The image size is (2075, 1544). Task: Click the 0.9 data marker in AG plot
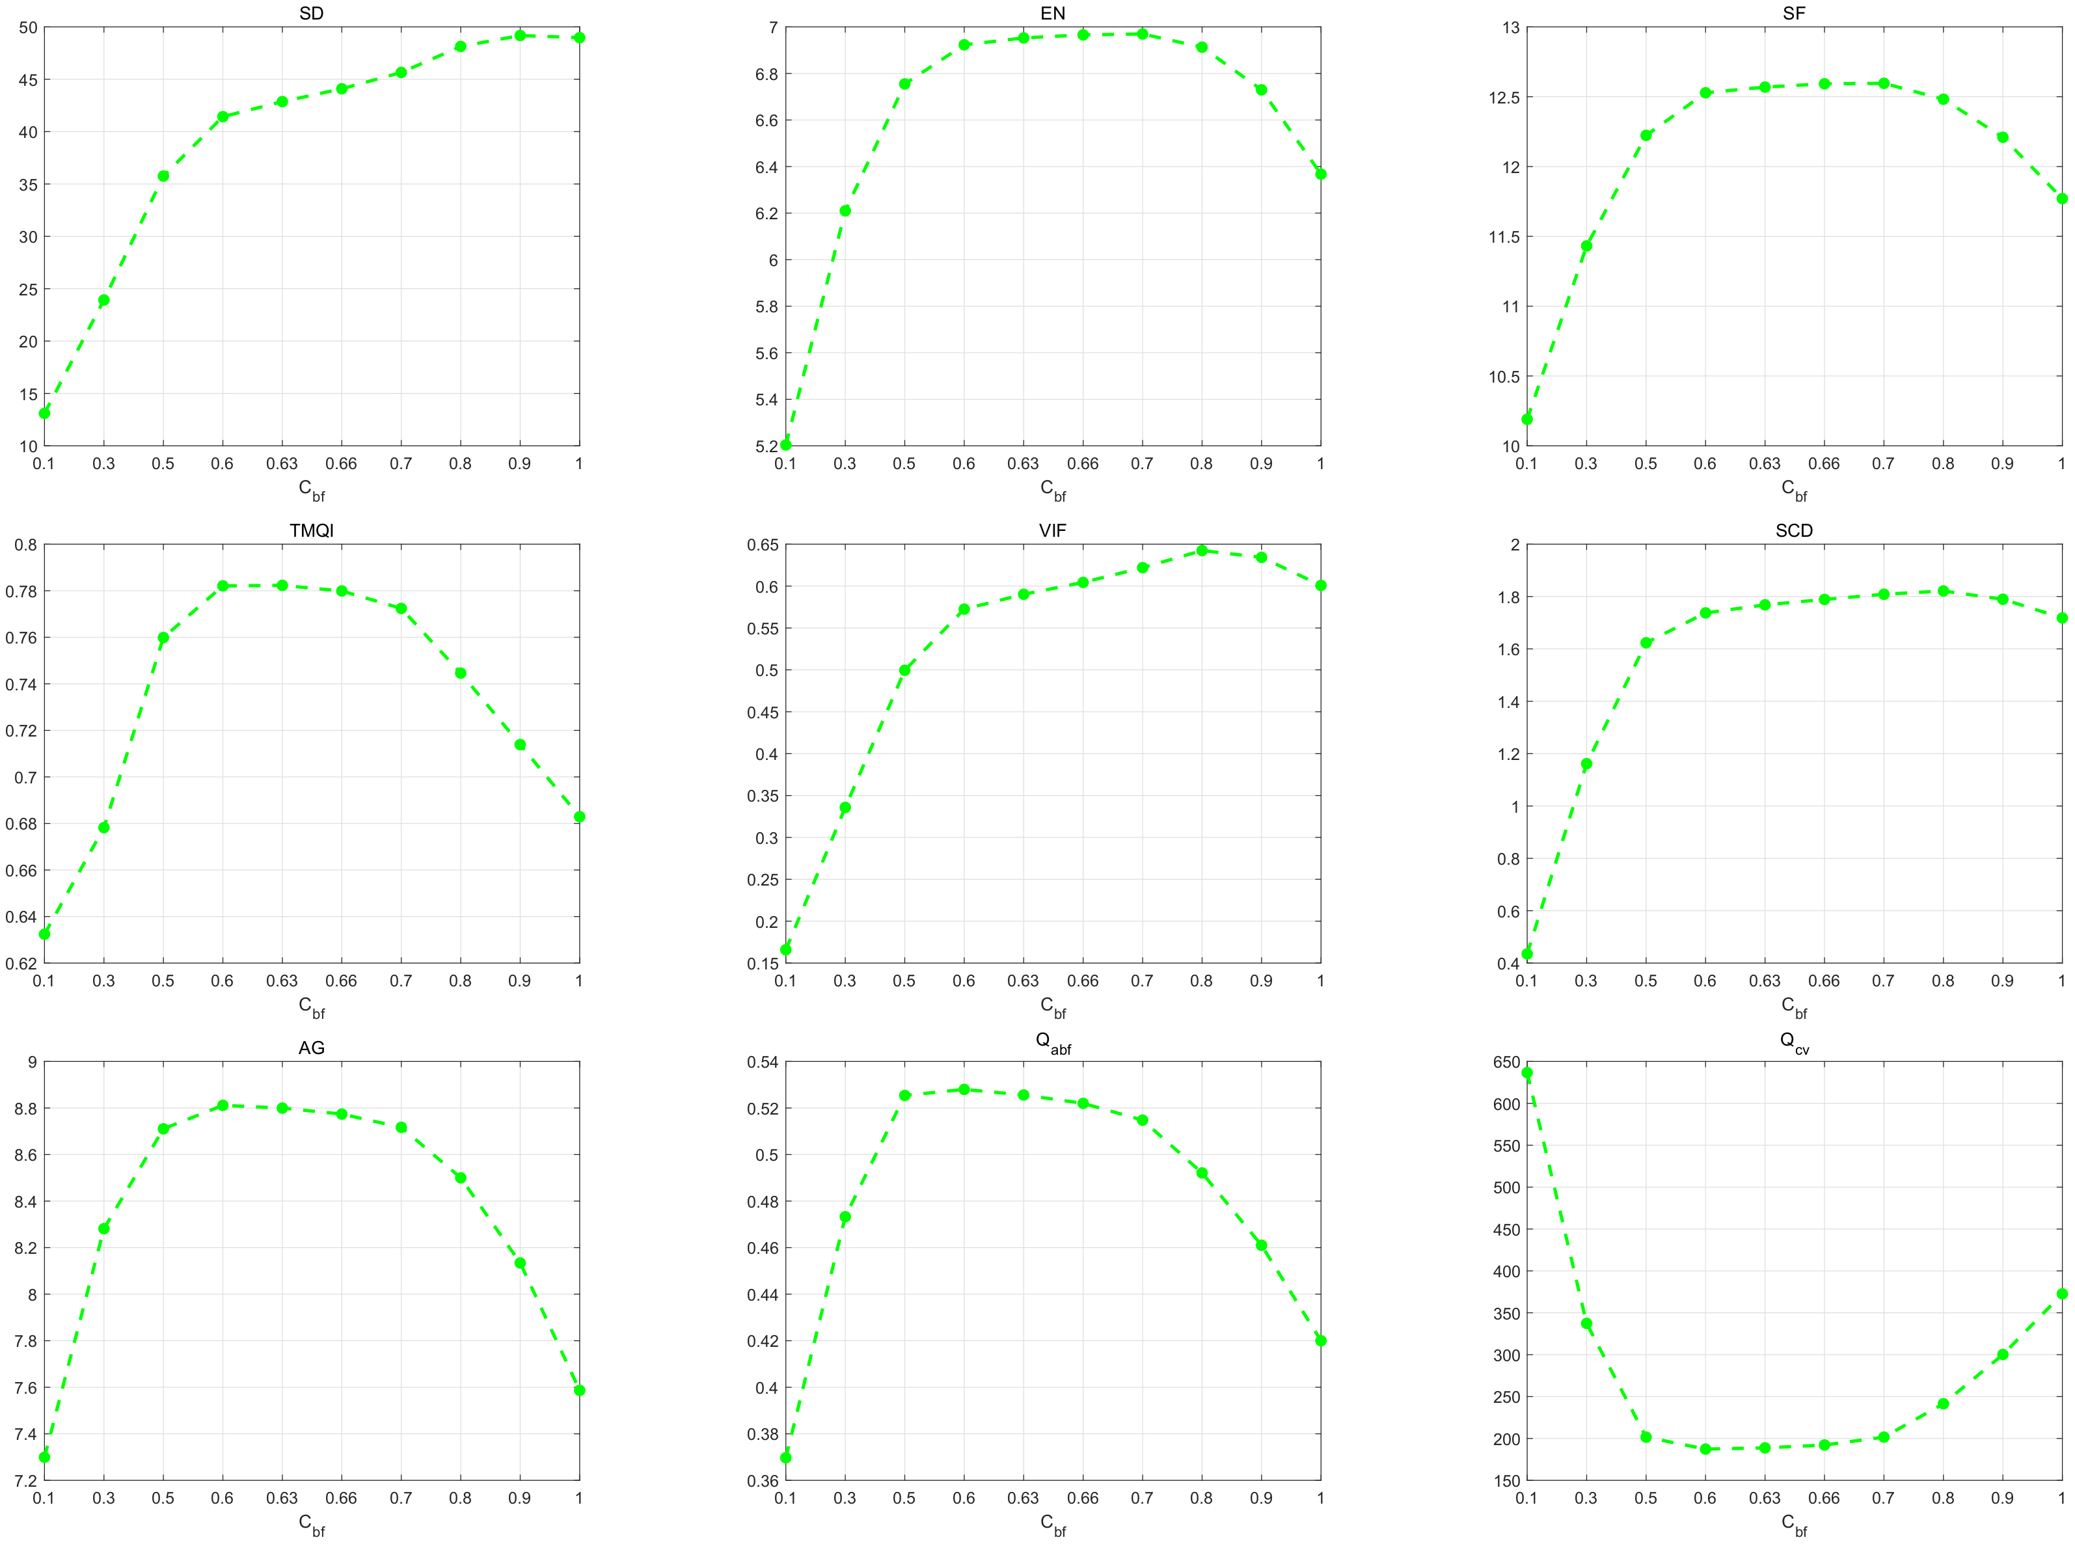point(520,1263)
